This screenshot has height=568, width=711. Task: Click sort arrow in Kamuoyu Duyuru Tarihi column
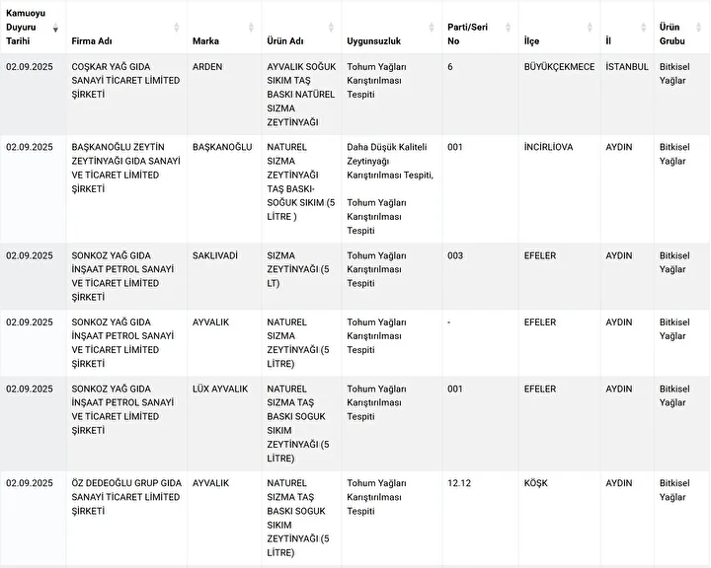point(57,28)
